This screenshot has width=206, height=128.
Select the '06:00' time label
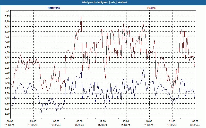[x=57, y=121]
